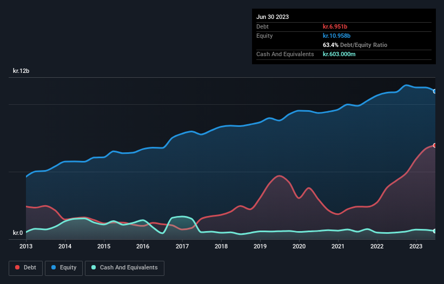Click the kr.6.951b debt value
Viewport: 444px width, 284px height.
(335, 26)
